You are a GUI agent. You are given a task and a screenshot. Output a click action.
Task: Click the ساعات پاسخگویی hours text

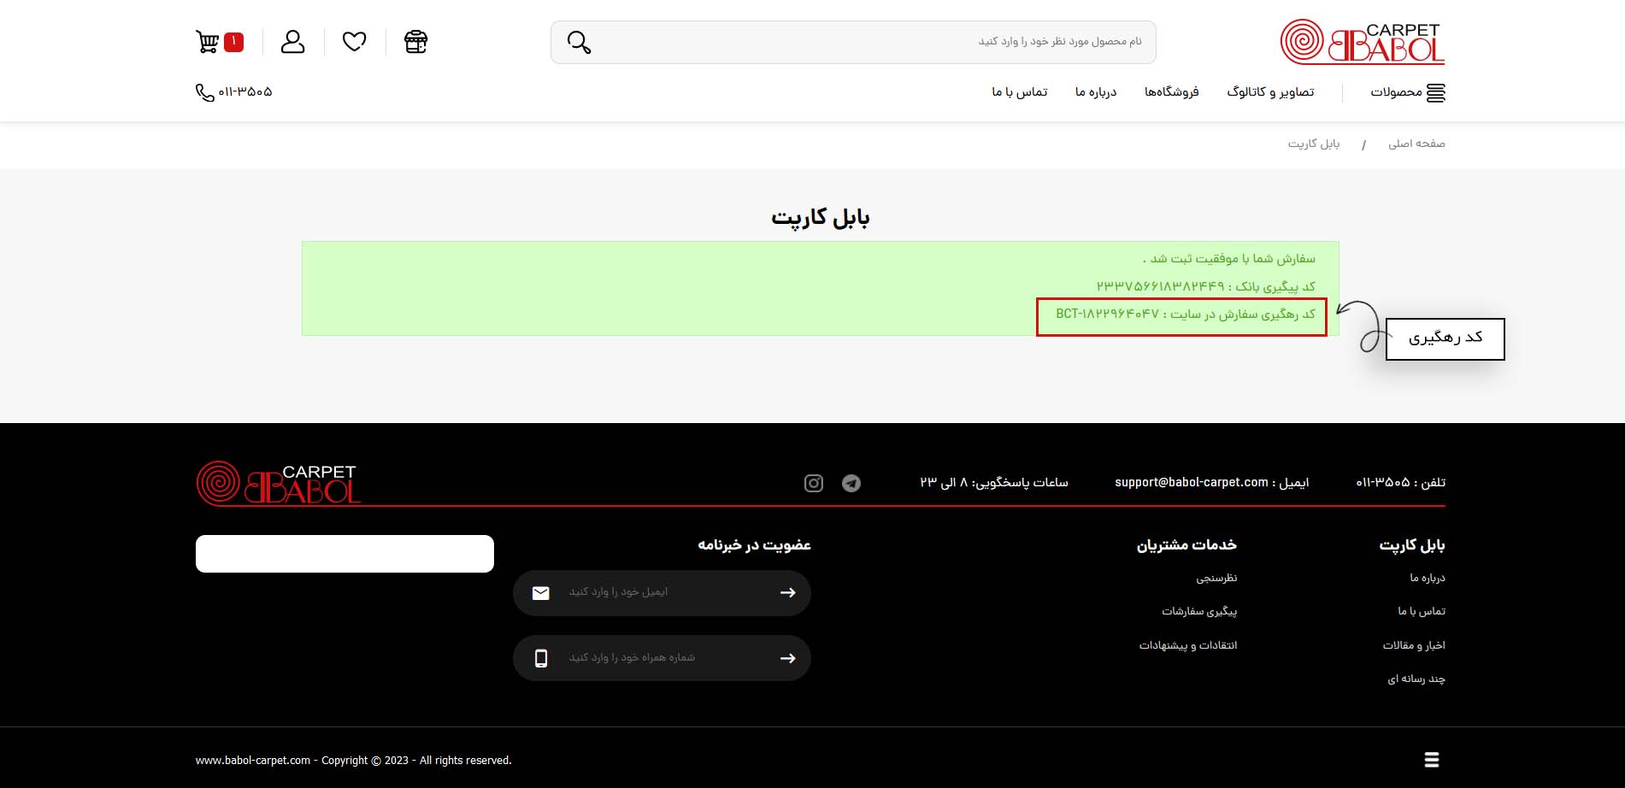[x=993, y=482]
